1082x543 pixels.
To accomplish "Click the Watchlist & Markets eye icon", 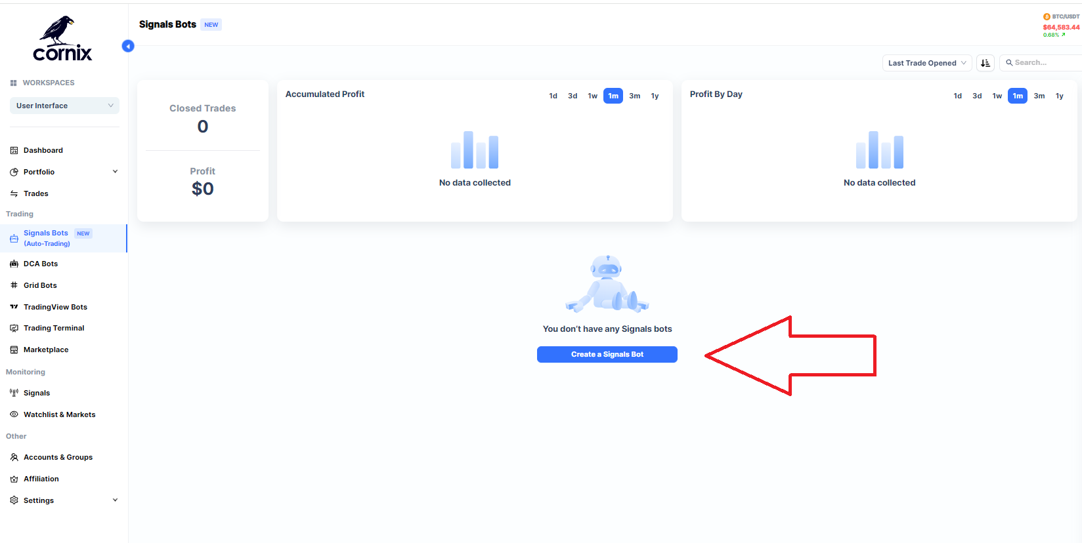I will [x=14, y=414].
